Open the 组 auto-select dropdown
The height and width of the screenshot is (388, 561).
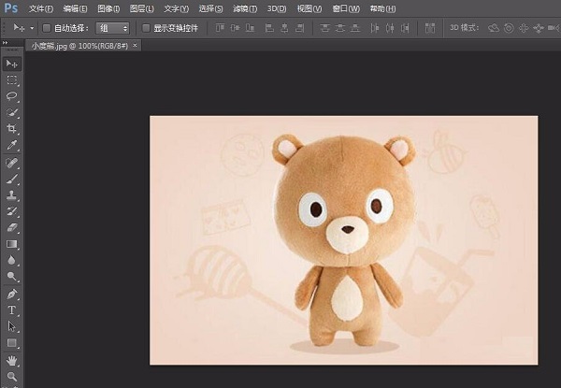pyautogui.click(x=111, y=28)
